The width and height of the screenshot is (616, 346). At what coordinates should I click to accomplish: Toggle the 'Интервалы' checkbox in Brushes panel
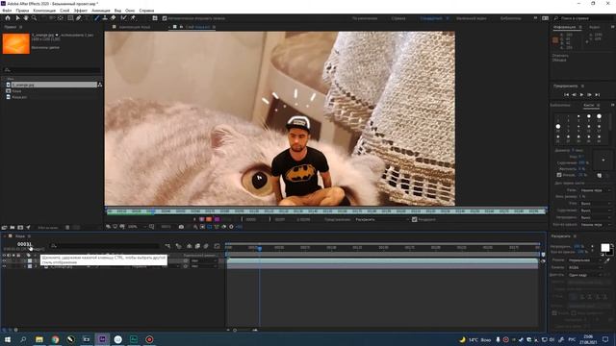(559, 175)
